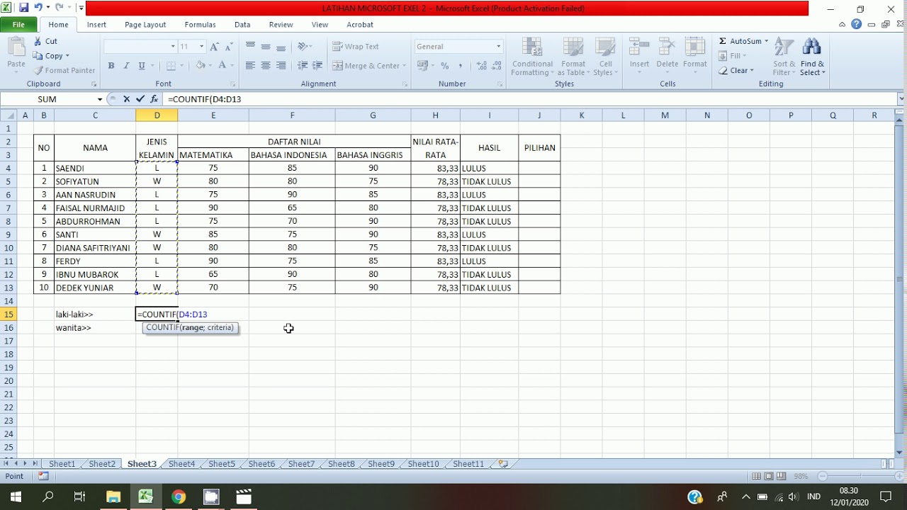Screen dimensions: 907x510
Task: Open the Sheet4 worksheet tab
Action: pos(181,464)
